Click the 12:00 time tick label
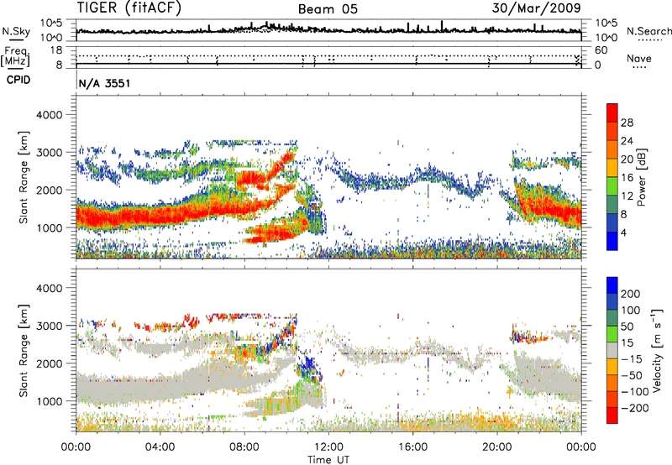Viewport: 672px width, 465px height. pyautogui.click(x=328, y=447)
